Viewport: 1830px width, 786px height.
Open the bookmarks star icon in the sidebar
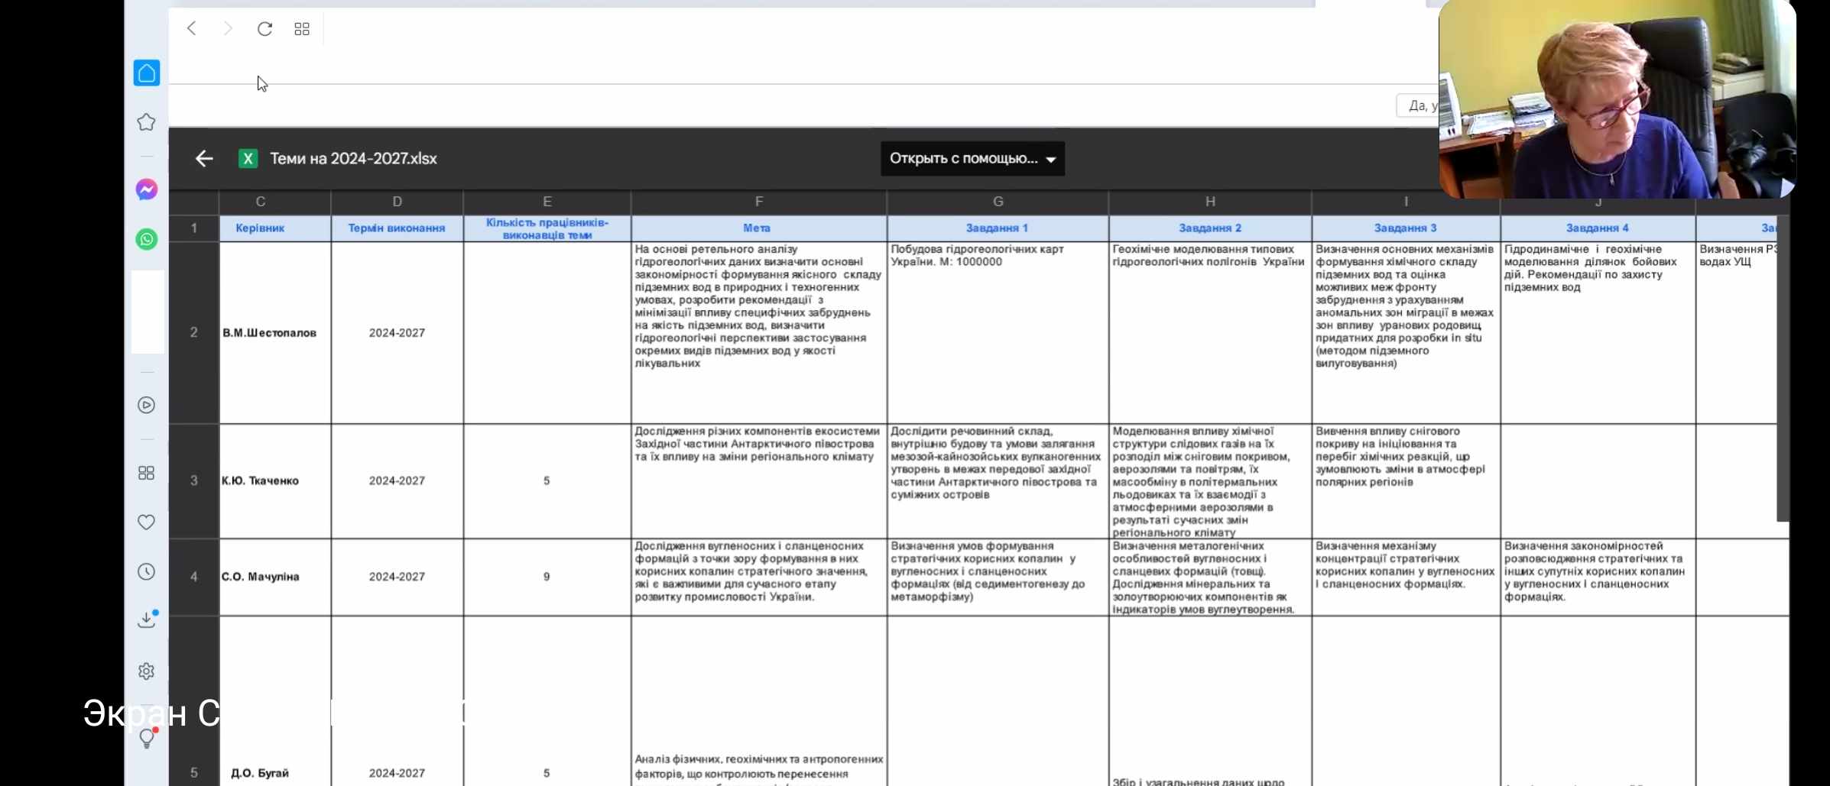pyautogui.click(x=147, y=122)
